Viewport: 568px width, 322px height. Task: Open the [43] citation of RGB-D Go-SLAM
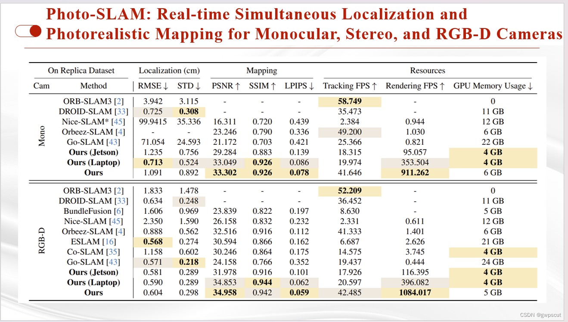(x=113, y=262)
